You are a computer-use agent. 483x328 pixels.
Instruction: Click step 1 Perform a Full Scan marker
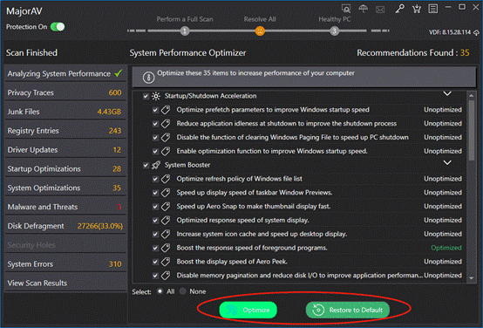(x=185, y=31)
